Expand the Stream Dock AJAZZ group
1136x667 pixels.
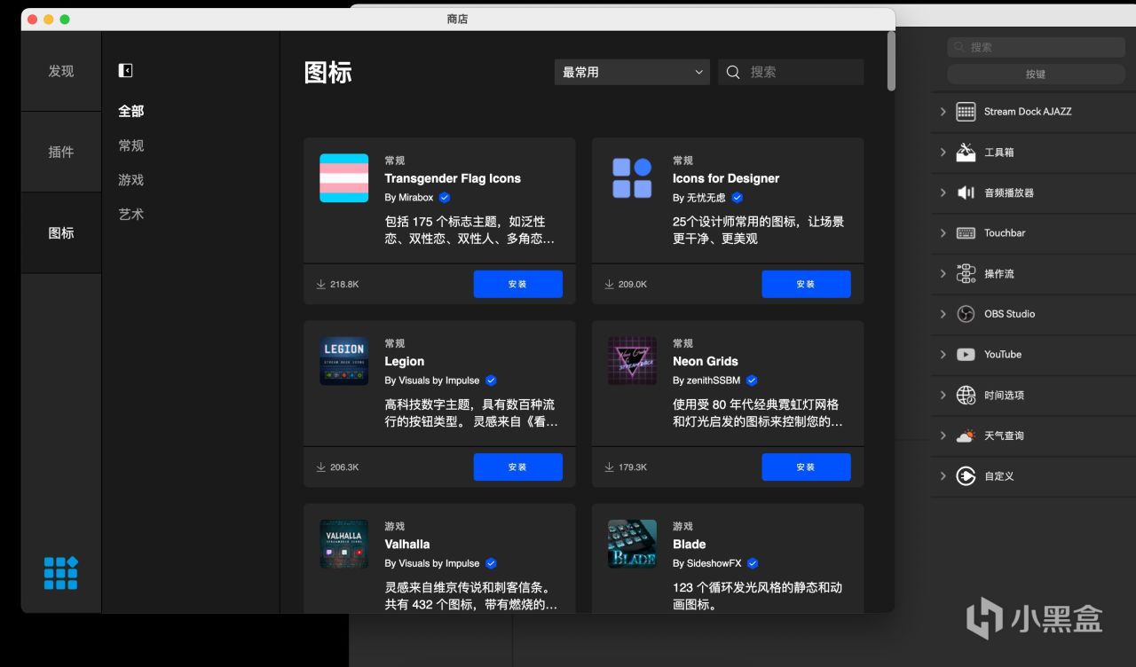click(943, 112)
